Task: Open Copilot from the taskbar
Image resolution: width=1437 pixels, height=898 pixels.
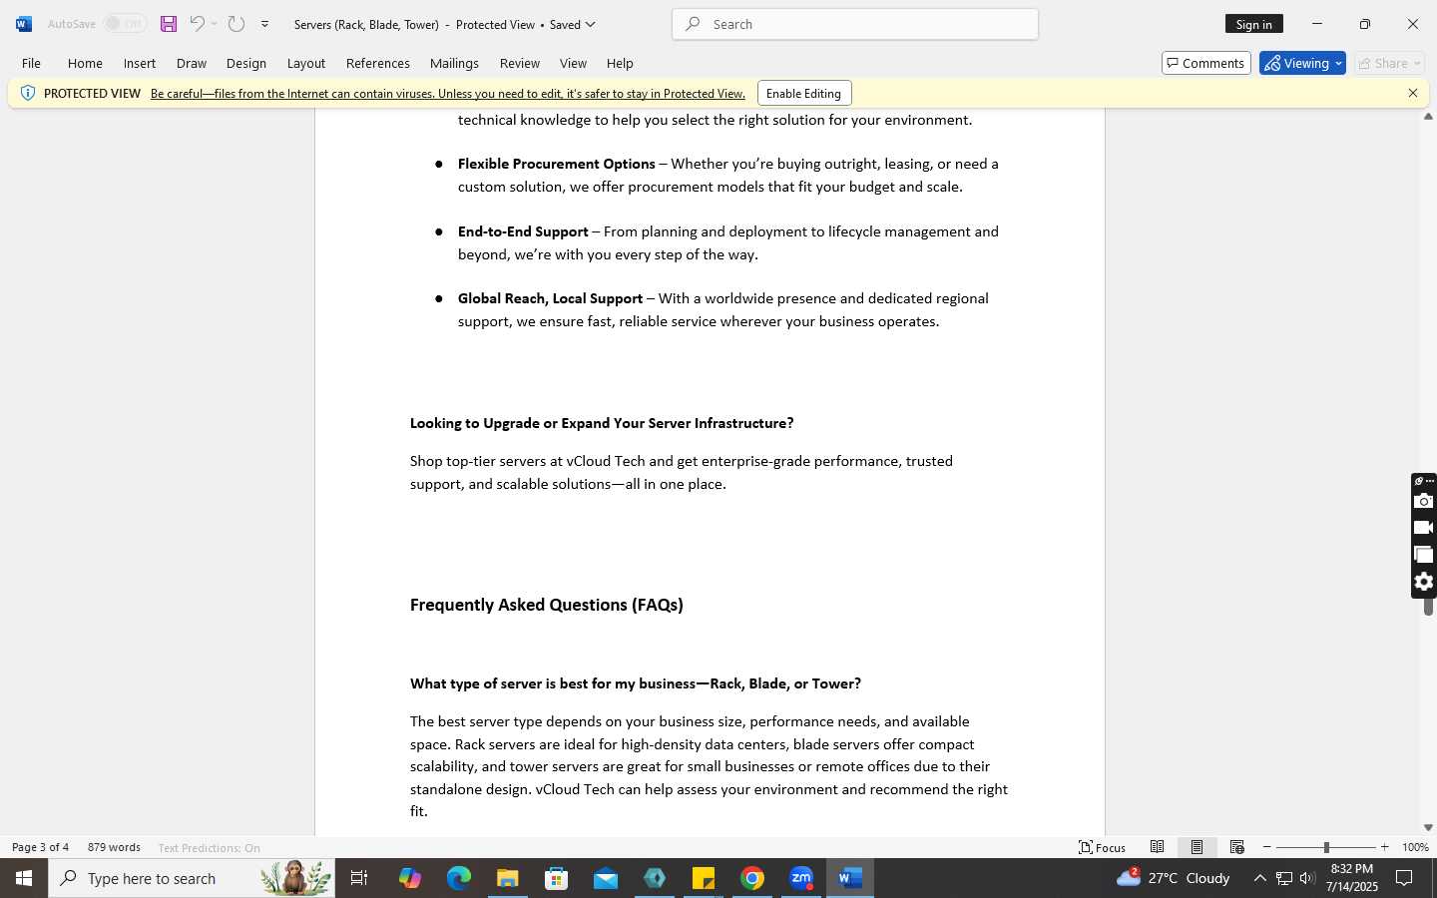Action: point(410,878)
